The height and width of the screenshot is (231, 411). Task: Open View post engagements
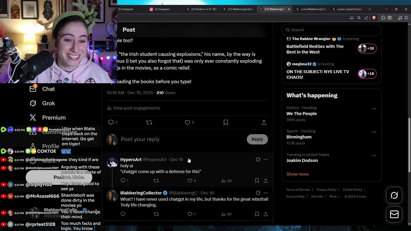[x=133, y=108]
